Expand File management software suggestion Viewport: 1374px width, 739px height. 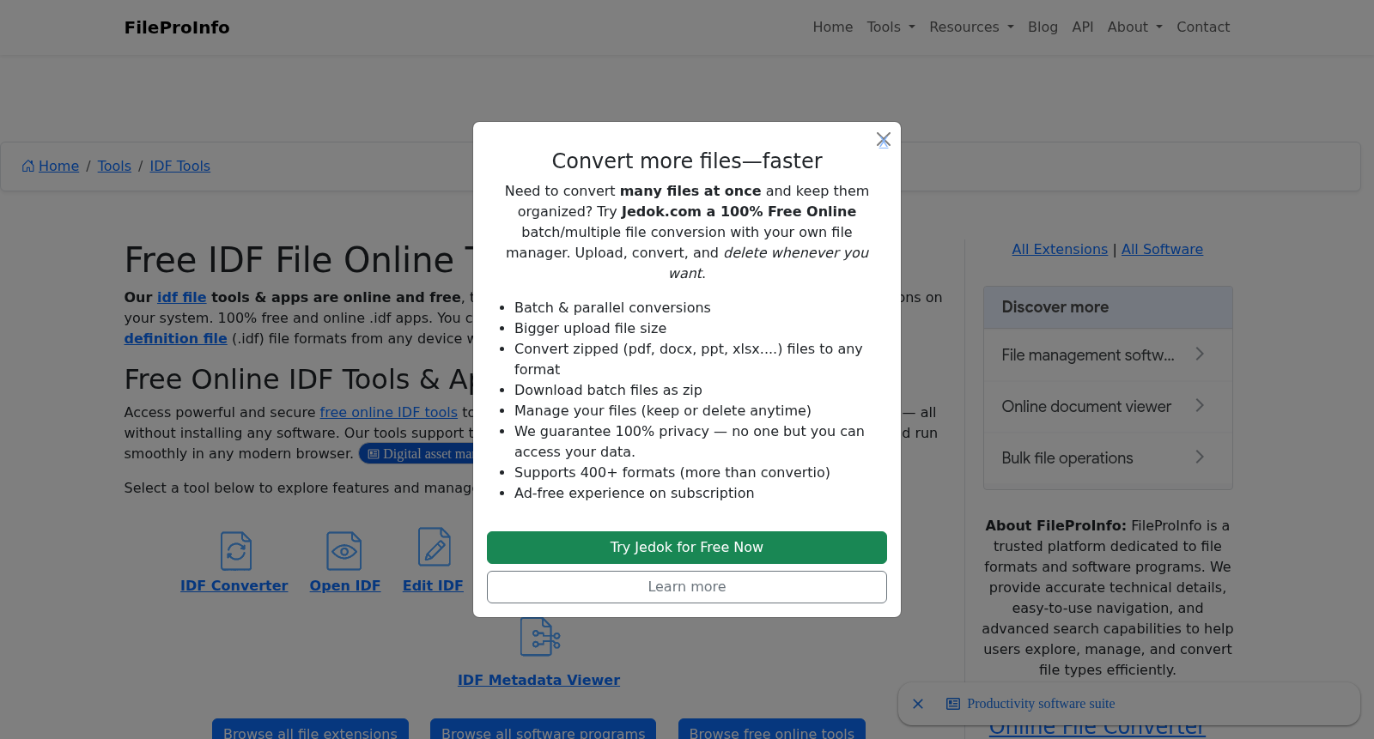pos(1108,354)
